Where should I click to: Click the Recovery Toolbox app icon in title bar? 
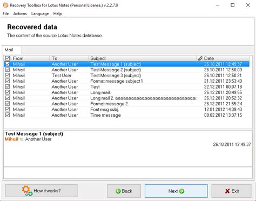pos(5,5)
